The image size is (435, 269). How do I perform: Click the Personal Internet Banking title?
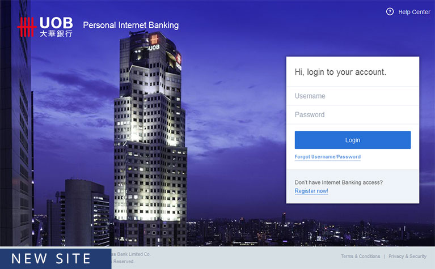tap(130, 25)
